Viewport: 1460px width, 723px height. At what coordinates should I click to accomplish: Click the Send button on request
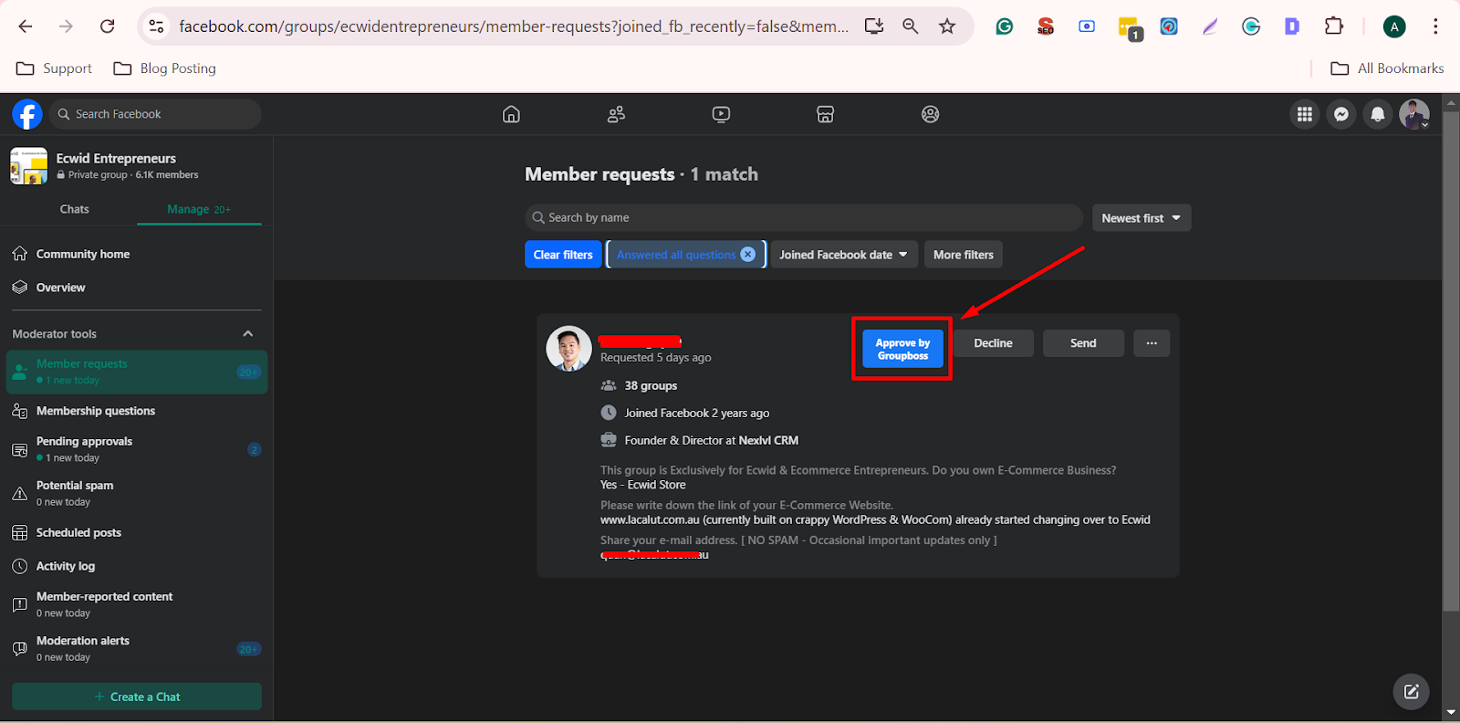1083,343
